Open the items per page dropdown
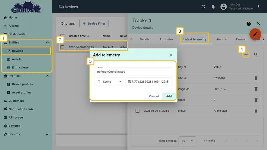 (x=187, y=141)
